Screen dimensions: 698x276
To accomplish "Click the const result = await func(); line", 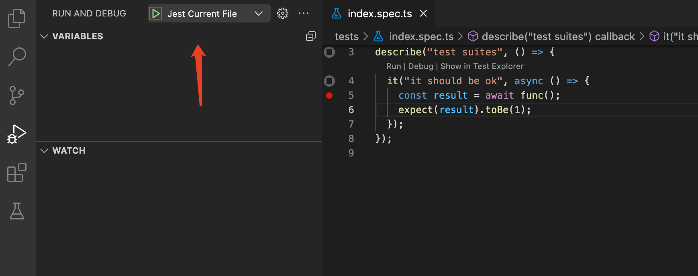I will [x=479, y=95].
